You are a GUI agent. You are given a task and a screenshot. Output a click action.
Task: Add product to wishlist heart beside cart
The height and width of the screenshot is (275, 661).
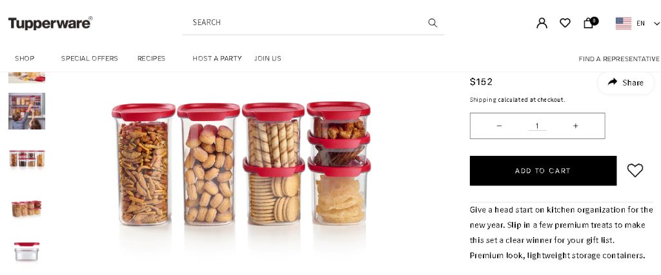click(x=635, y=170)
